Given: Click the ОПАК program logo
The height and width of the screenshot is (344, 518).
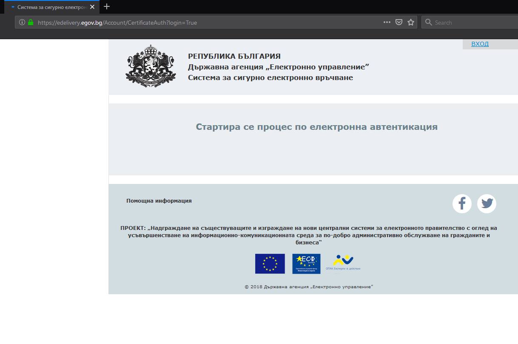Looking at the screenshot, I should pos(343,262).
